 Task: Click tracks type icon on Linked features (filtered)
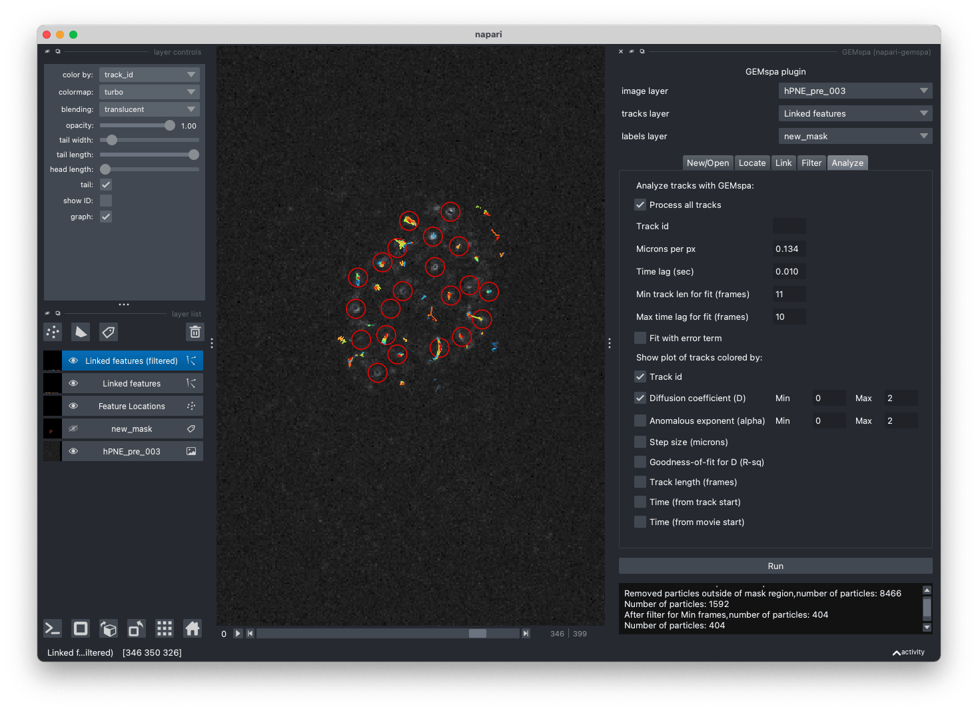click(x=191, y=360)
